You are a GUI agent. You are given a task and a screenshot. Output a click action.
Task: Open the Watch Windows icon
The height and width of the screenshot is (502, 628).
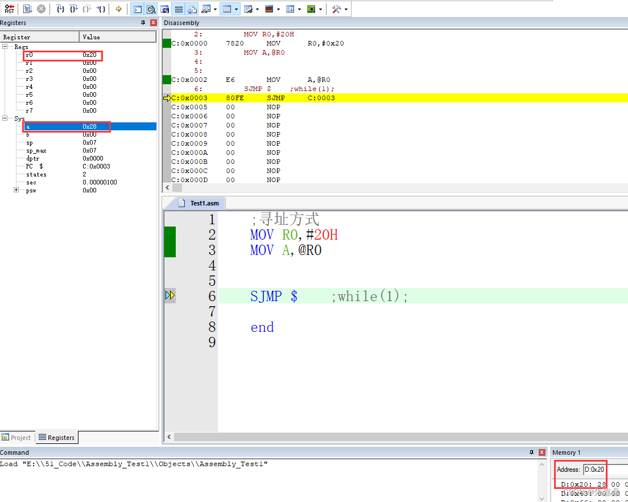pyautogui.click(x=206, y=9)
